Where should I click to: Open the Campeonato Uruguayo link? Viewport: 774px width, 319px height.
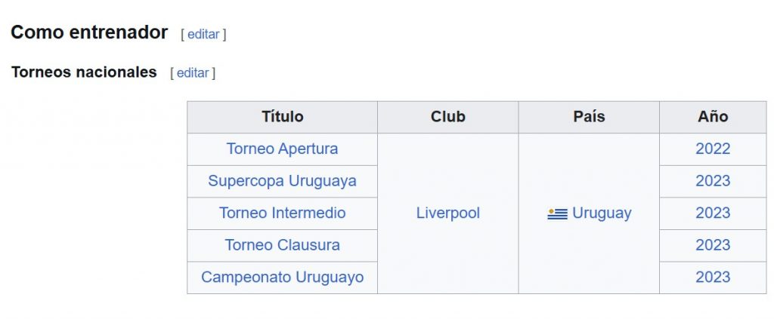pos(283,278)
